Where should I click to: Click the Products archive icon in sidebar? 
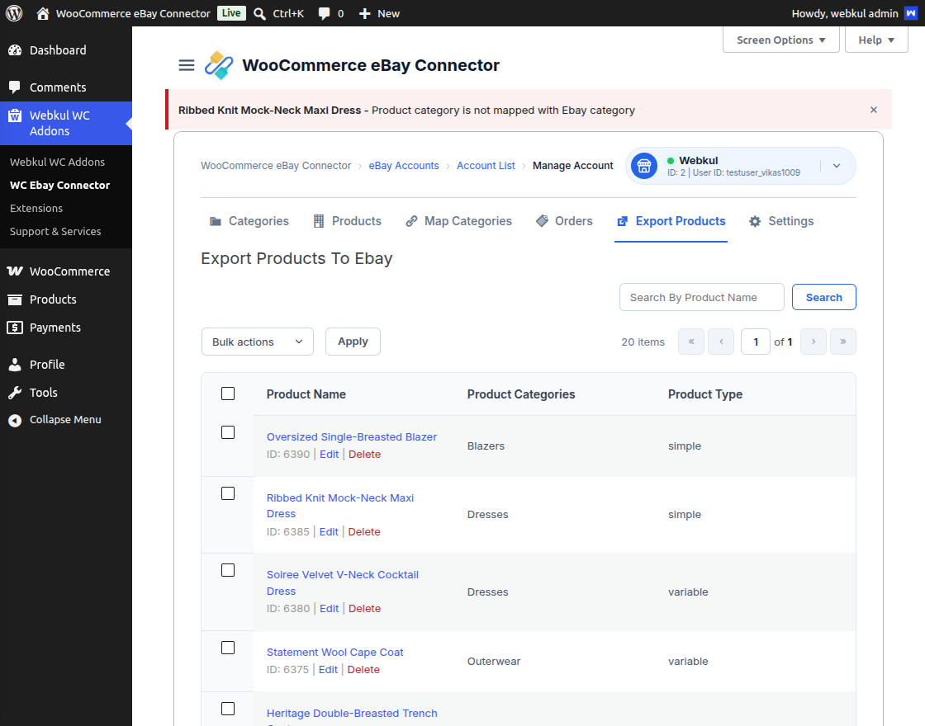point(15,299)
